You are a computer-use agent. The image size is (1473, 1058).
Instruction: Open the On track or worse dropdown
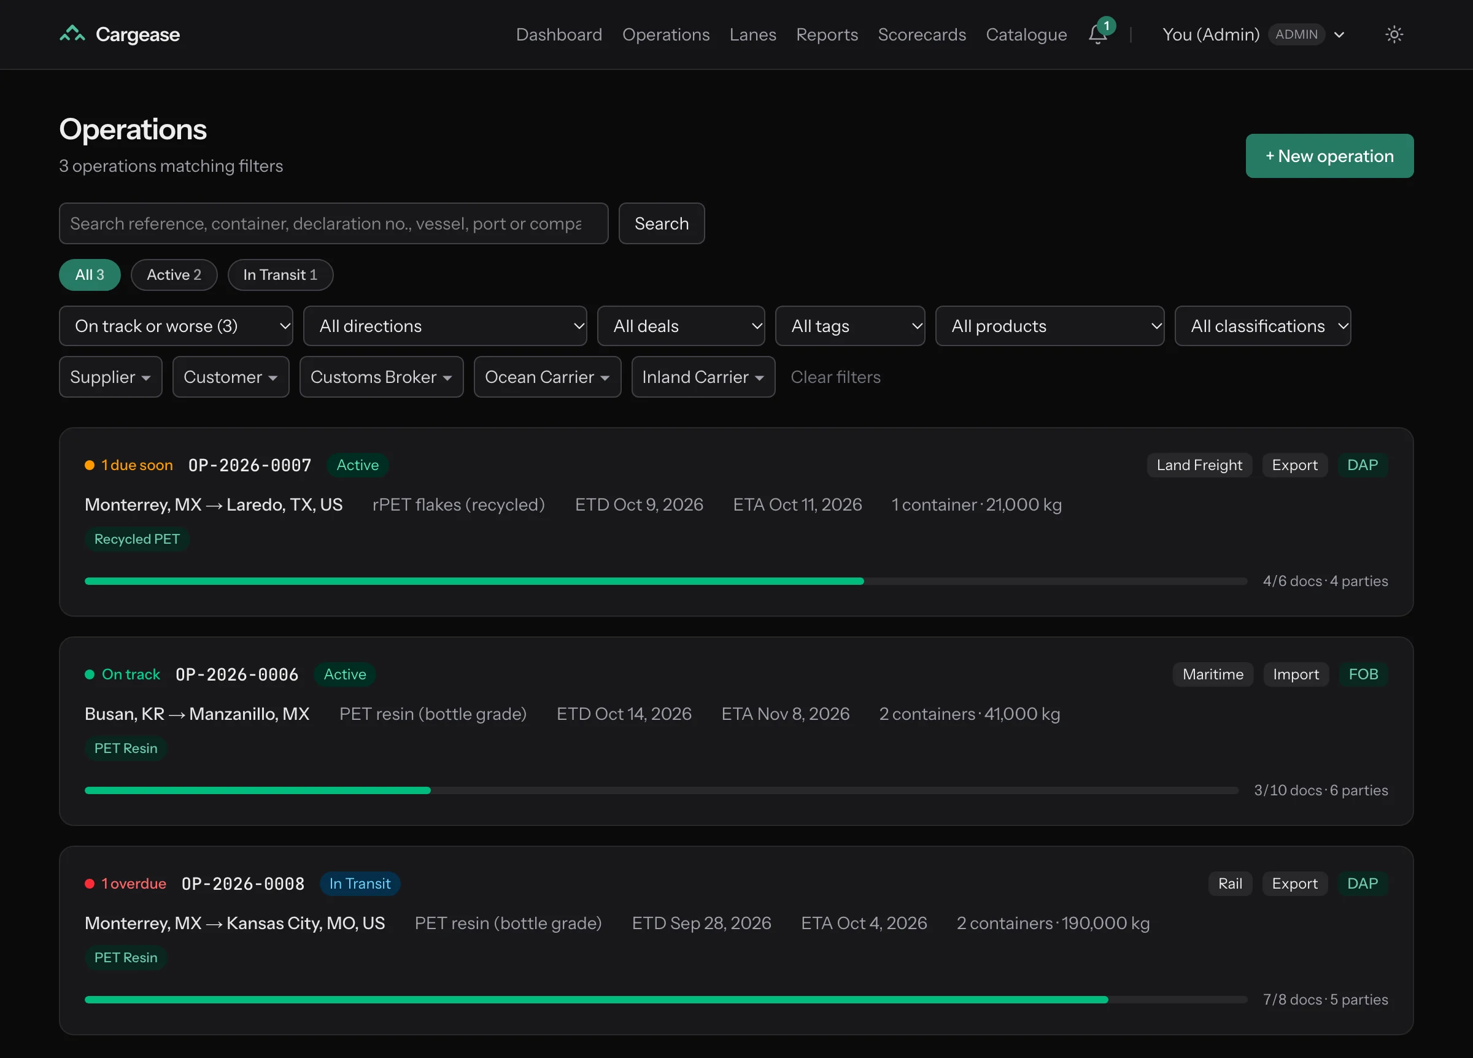(x=176, y=326)
